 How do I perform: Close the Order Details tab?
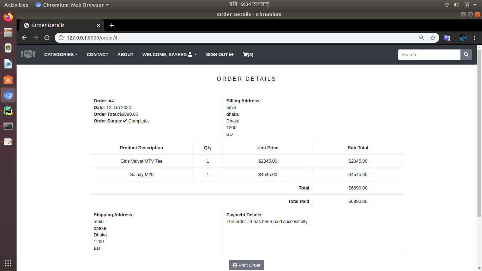coord(98,25)
